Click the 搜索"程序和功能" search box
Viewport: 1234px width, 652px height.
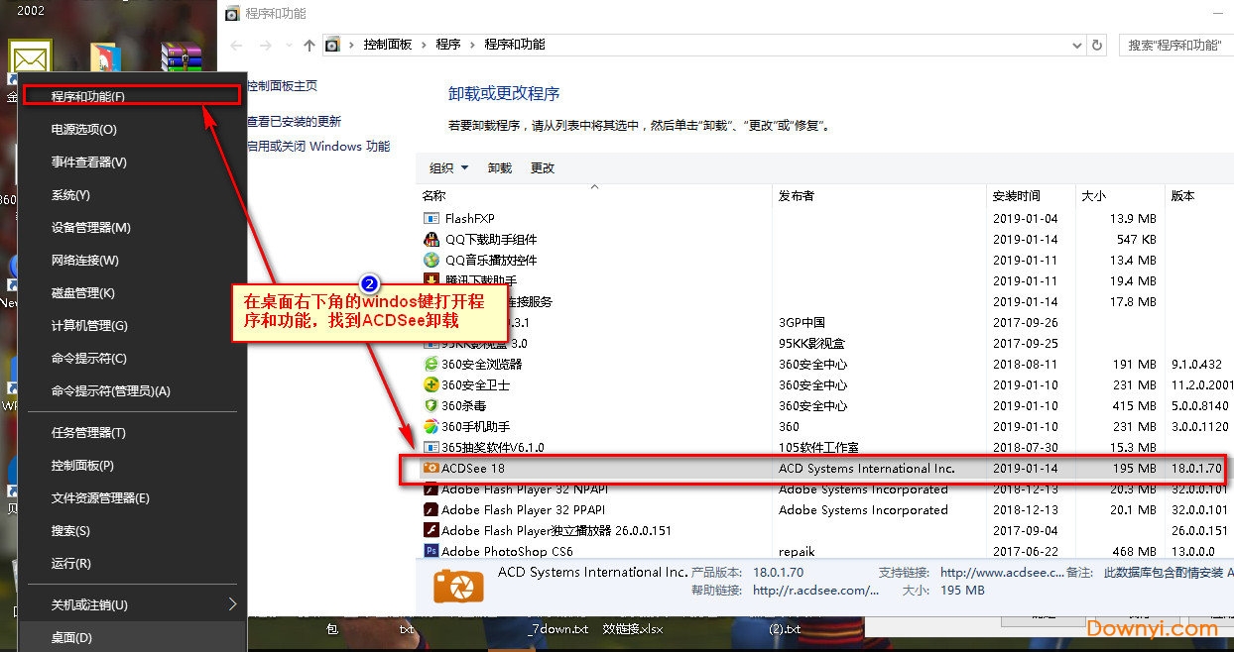pyautogui.click(x=1175, y=45)
